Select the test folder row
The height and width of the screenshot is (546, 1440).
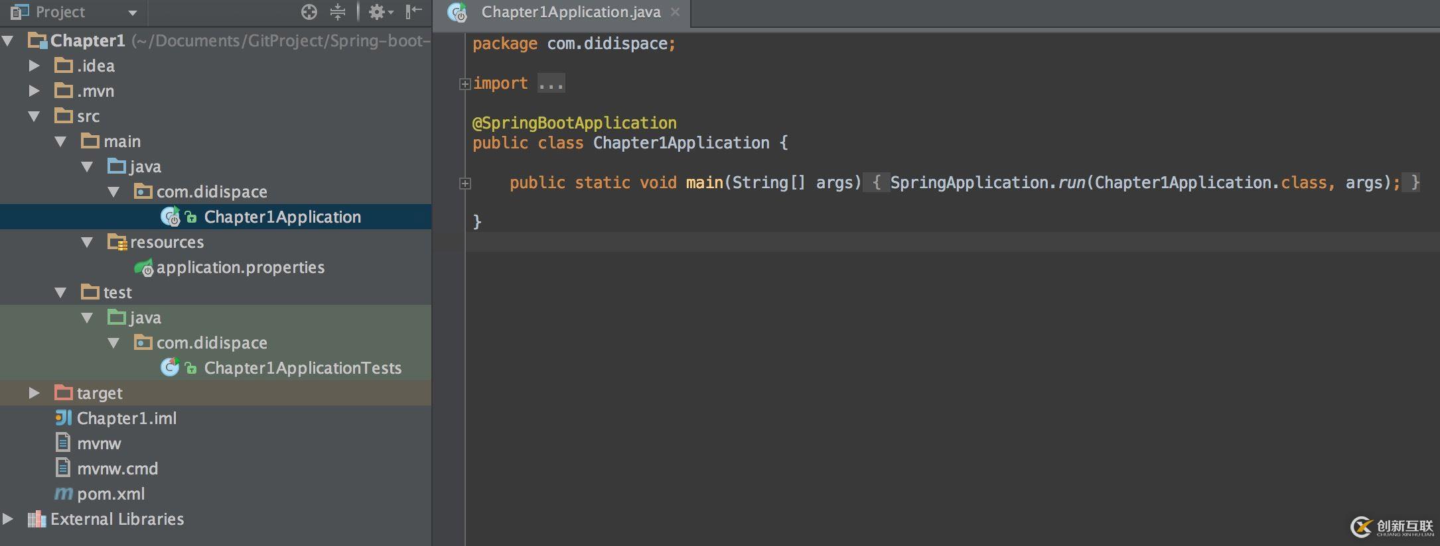[x=216, y=292]
